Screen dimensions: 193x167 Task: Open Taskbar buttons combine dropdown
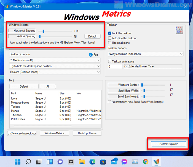[146, 54]
